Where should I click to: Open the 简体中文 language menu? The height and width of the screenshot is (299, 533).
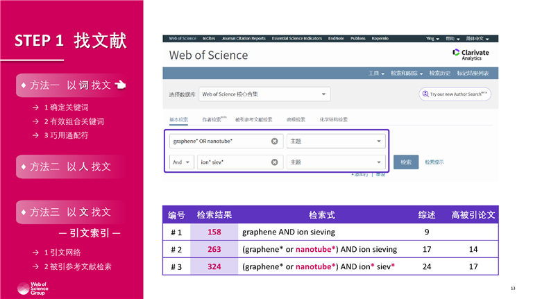click(477, 38)
